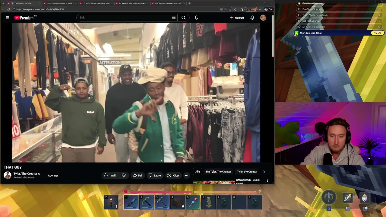
Task: Select Toxic Waste Sour Candy radio option
Action: [299, 15]
